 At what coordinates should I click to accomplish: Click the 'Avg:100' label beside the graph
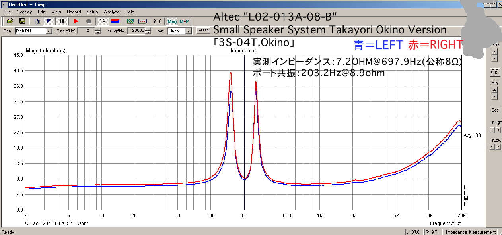tap(472, 135)
